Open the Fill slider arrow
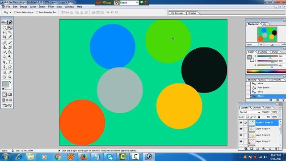The height and width of the screenshot is (161, 286). tap(279, 117)
